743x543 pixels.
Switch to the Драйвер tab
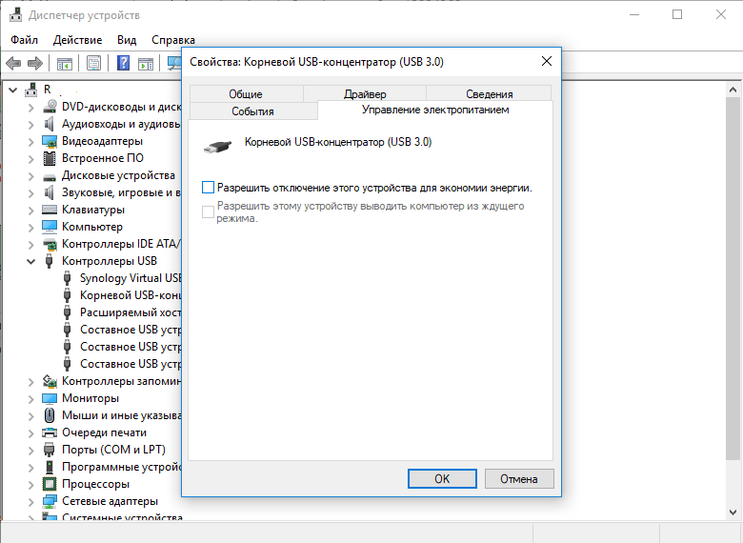365,93
